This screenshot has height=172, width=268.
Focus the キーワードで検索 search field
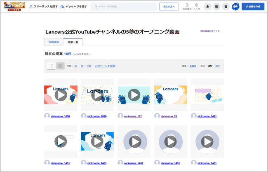124,7
